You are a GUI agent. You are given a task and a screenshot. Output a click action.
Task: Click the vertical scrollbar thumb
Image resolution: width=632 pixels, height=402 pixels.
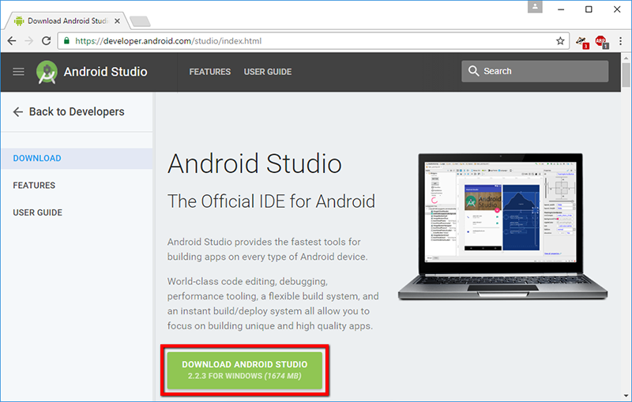pos(626,75)
